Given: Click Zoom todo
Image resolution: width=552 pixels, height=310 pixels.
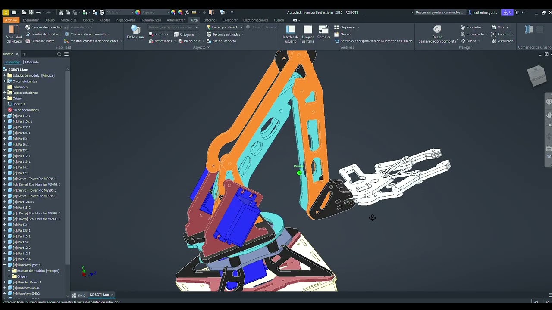Looking at the screenshot, I should (x=472, y=34).
